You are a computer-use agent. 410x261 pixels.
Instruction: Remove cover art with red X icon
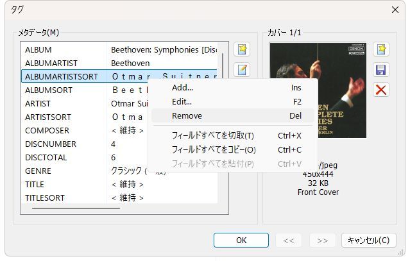(381, 89)
